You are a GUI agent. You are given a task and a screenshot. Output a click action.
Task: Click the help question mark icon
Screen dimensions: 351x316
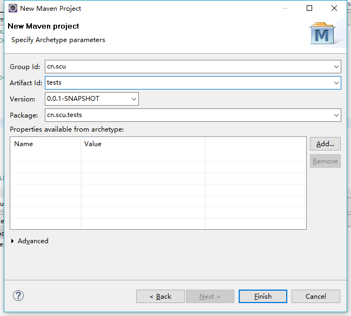point(18,296)
